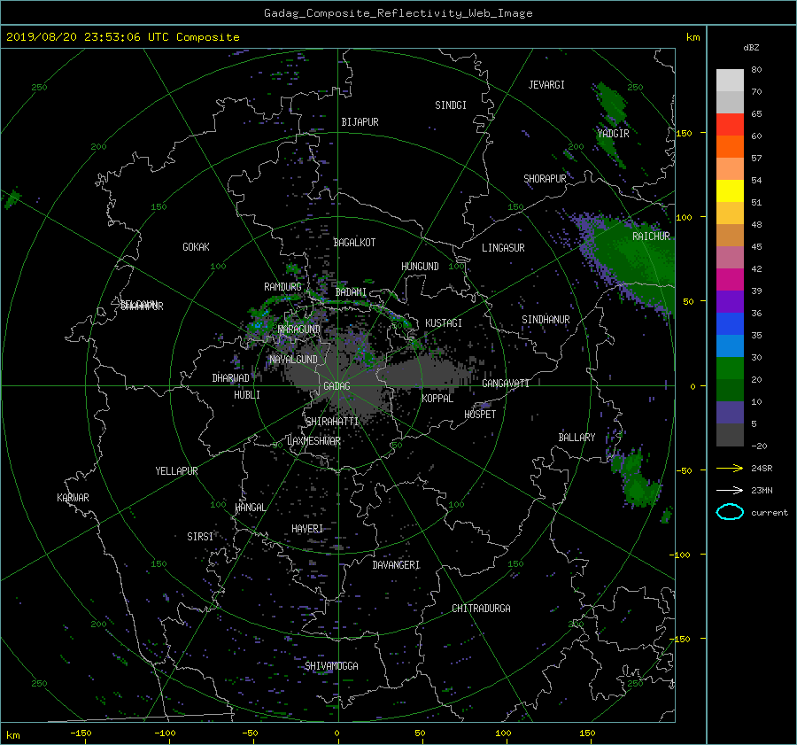
Task: Click the white 23MN arrow legend icon
Action: 730,490
